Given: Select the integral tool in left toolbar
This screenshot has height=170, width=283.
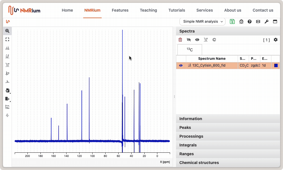Looking at the screenshot, I should coord(7,56).
